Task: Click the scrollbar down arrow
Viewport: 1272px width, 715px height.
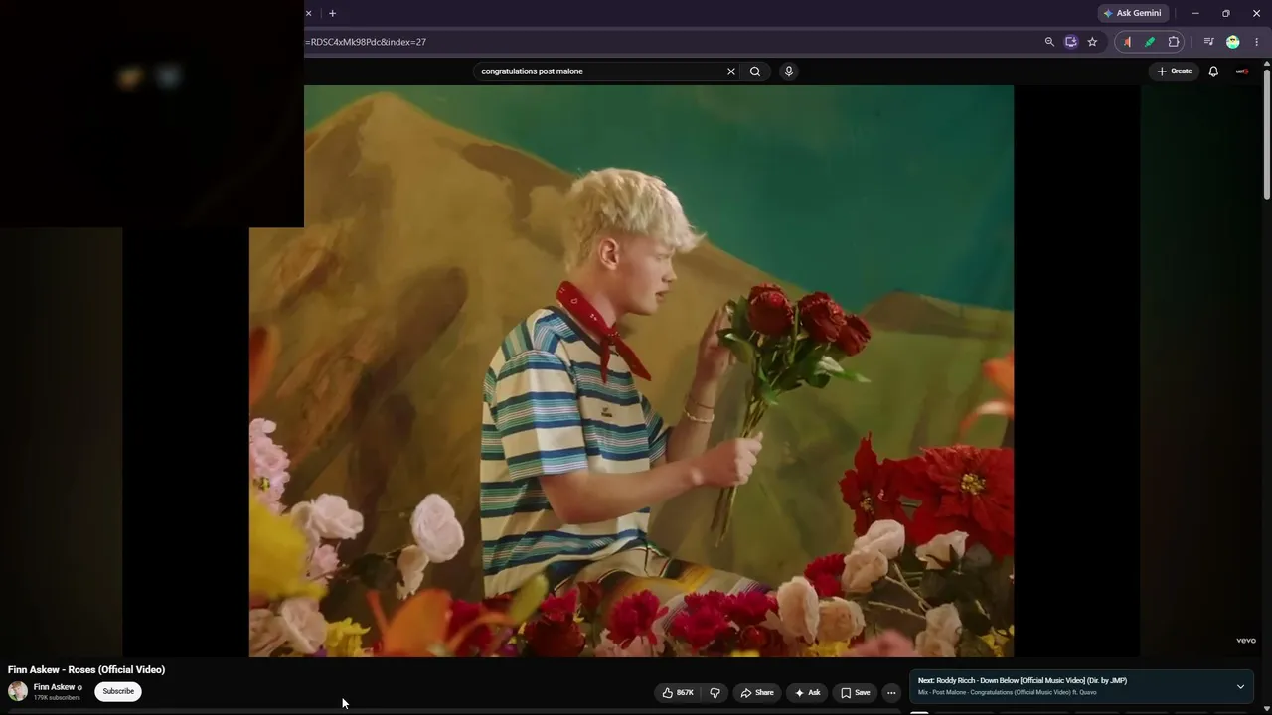Action: coord(1266,708)
